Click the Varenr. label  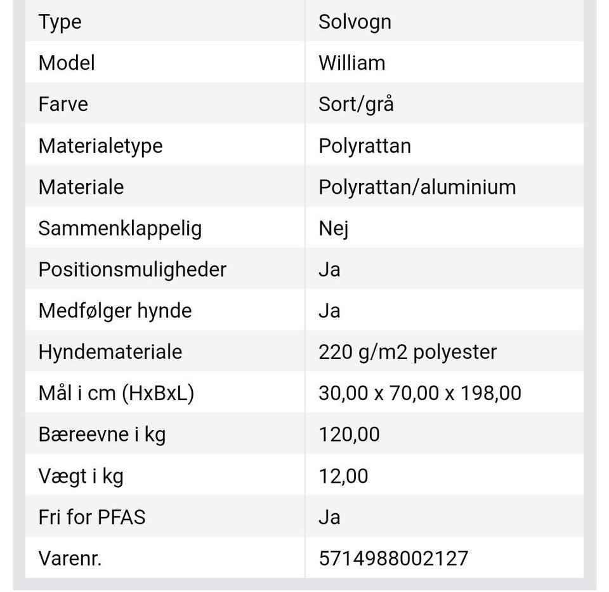coord(70,558)
